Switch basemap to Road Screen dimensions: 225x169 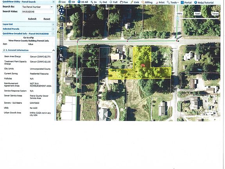coord(197,14)
